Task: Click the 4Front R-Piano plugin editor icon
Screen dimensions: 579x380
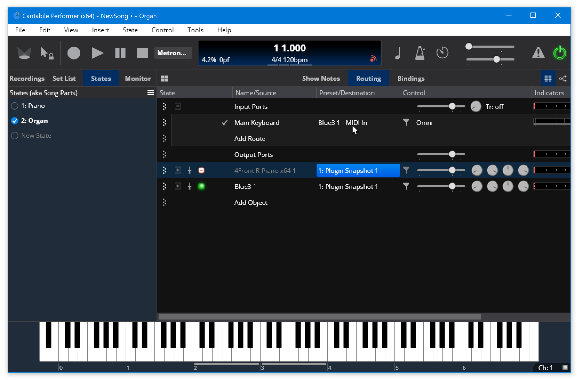Action: (190, 170)
